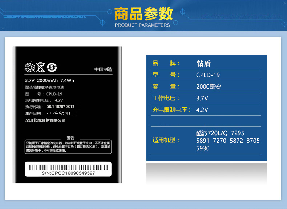Click the 2000毫安 capacity value
The image size is (287, 209).
209,87
